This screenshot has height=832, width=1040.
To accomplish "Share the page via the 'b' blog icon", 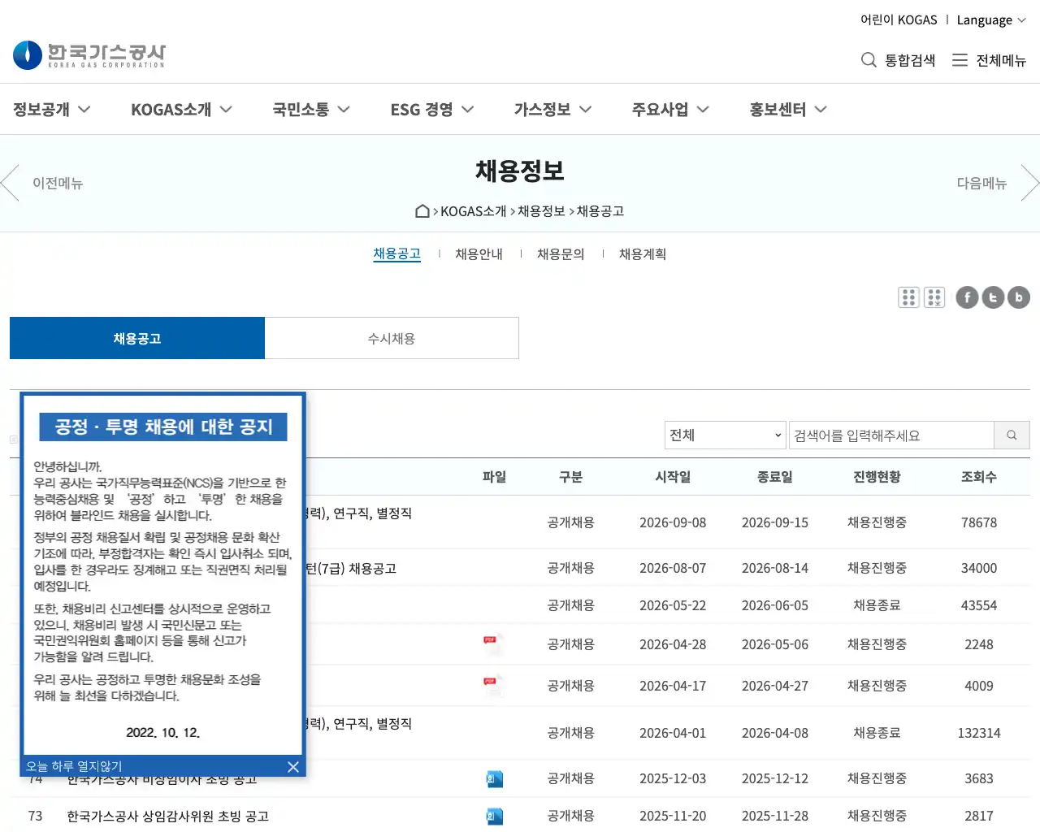I will coord(1019,297).
